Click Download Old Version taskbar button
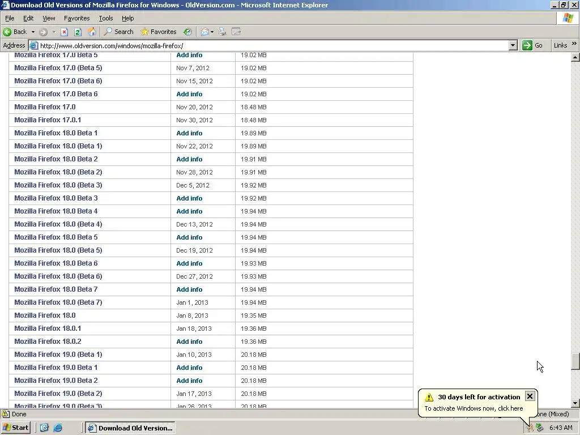This screenshot has height=435, width=580. 130,428
